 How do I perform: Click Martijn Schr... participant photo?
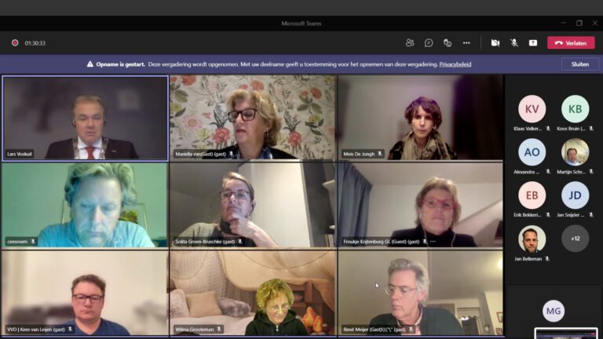pos(575,152)
